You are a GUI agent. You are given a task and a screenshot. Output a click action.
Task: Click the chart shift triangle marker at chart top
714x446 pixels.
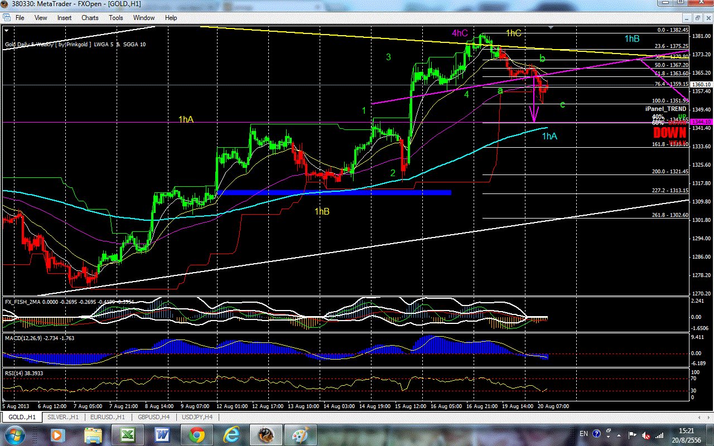551,27
